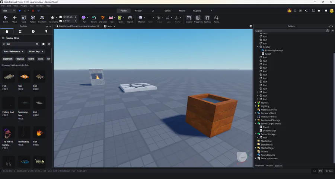
Task: Open the Toolbox Inventory grid tab
Action: pyautogui.click(x=20, y=31)
